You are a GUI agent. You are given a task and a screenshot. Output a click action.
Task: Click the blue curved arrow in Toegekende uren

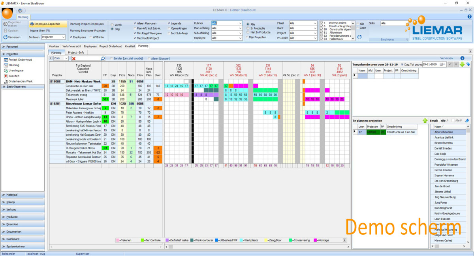pyautogui.click(x=468, y=64)
